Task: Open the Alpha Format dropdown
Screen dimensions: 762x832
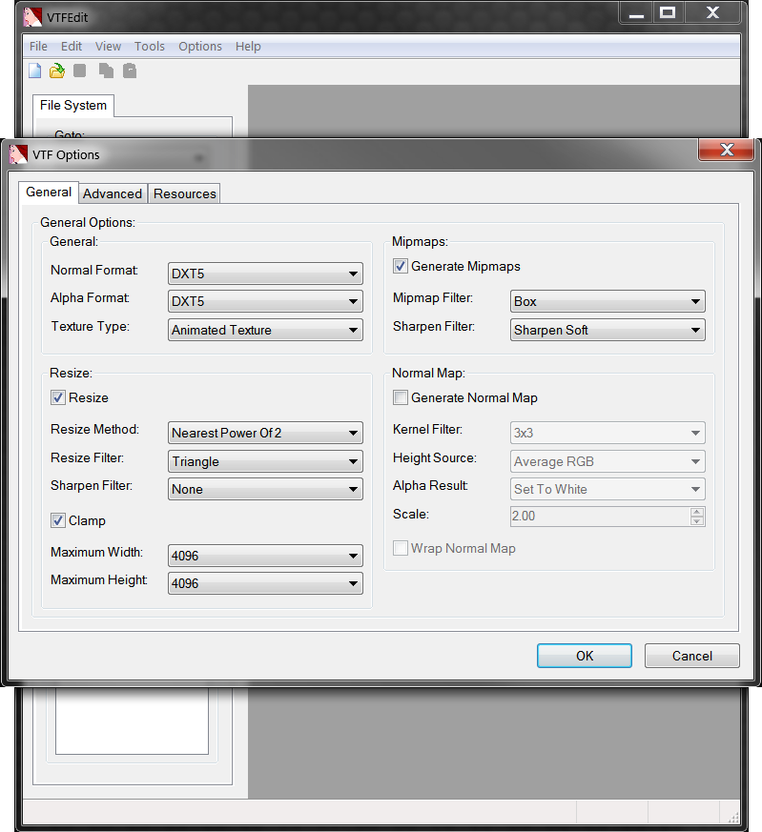Action: pyautogui.click(x=265, y=301)
